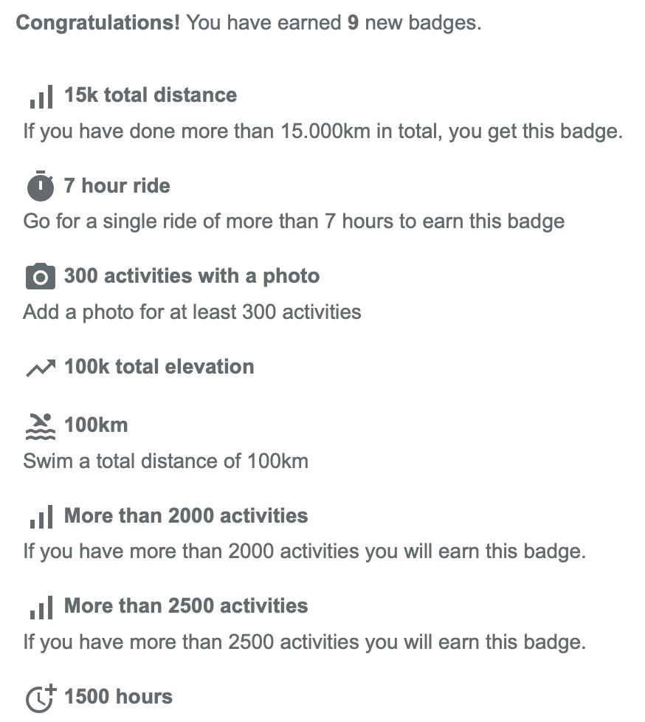Click the bar chart icon for 2000 activities
The height and width of the screenshot is (722, 645).
tap(41, 517)
